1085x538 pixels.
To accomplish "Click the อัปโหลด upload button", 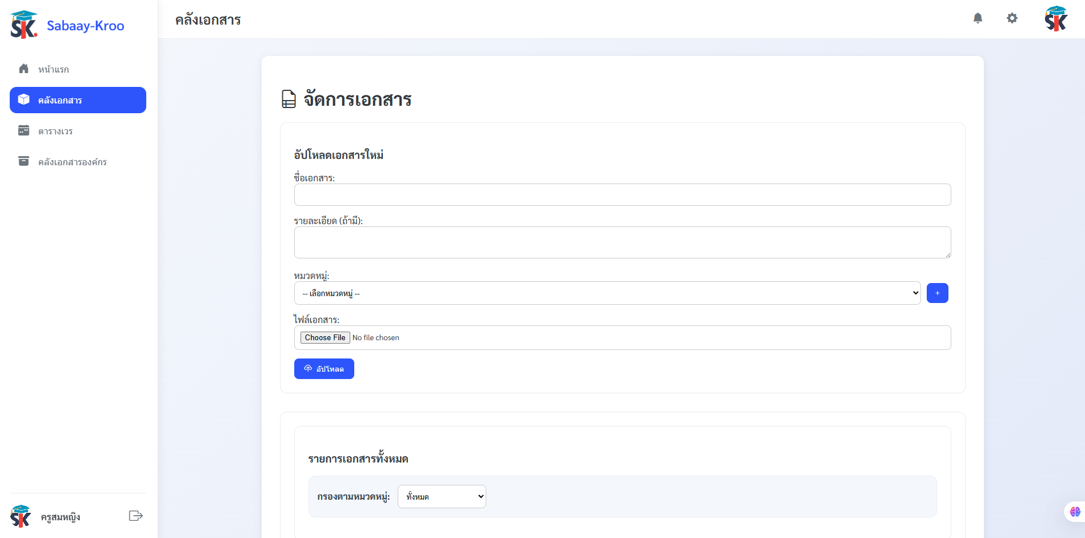I will point(323,368).
